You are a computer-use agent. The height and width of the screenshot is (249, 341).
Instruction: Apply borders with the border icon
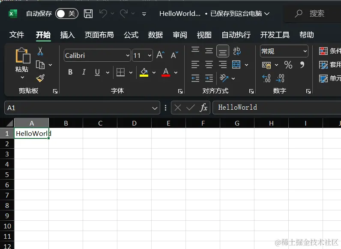(x=120, y=72)
